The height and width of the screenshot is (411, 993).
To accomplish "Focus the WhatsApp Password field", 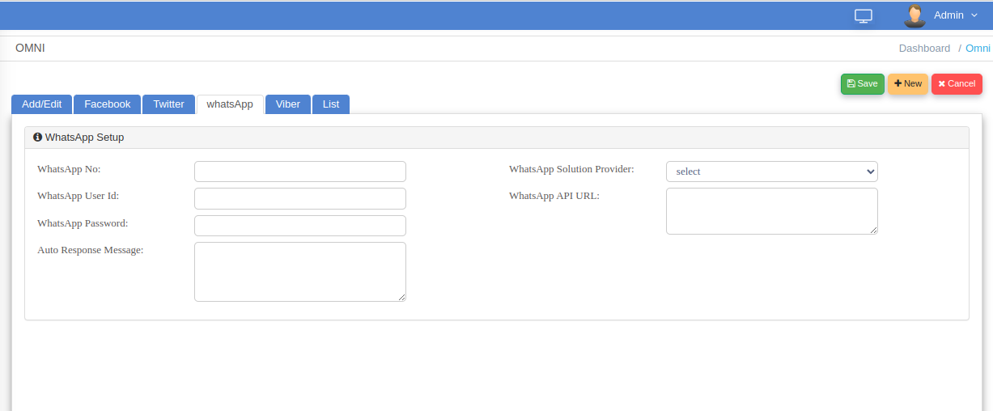I will (x=299, y=226).
